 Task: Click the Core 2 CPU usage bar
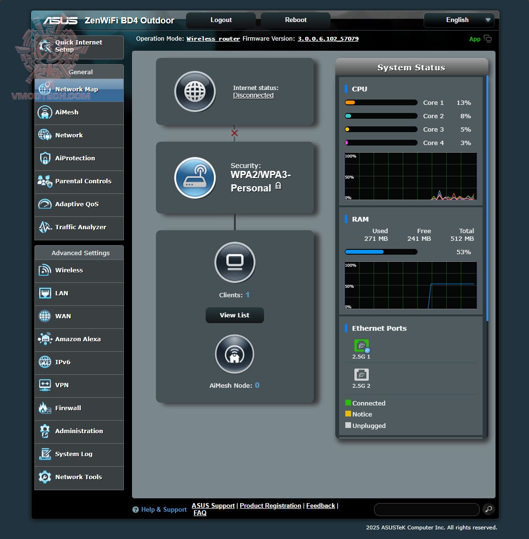click(381, 116)
